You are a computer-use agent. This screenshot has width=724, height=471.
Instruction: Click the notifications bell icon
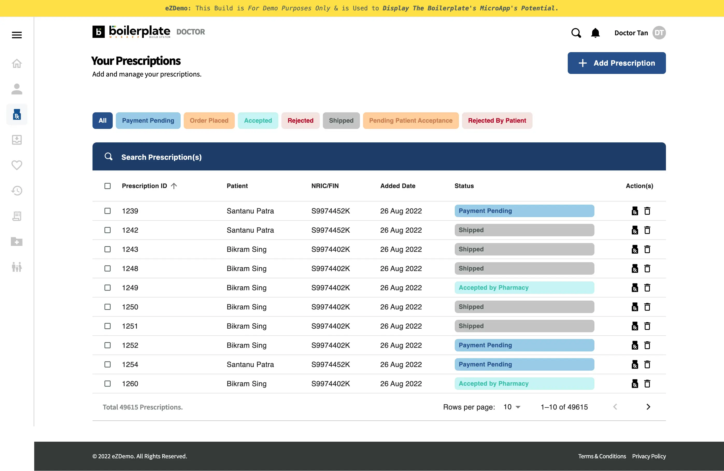(x=595, y=33)
